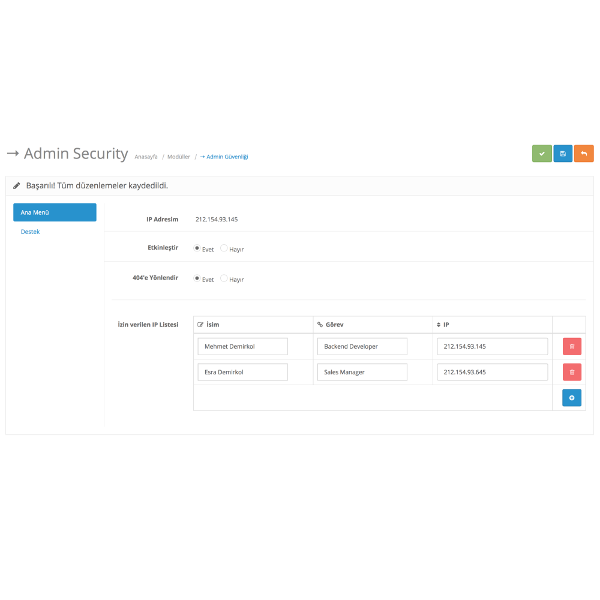
Task: Click the green checkmark save button
Action: tap(542, 154)
